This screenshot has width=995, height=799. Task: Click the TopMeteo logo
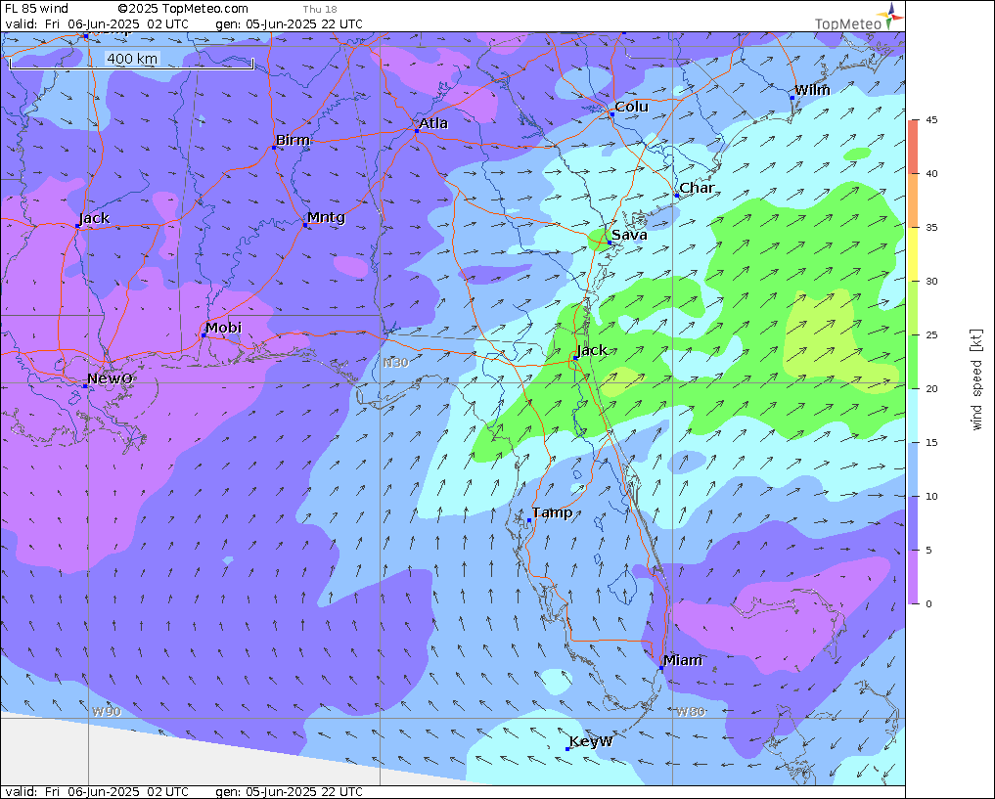click(x=859, y=18)
